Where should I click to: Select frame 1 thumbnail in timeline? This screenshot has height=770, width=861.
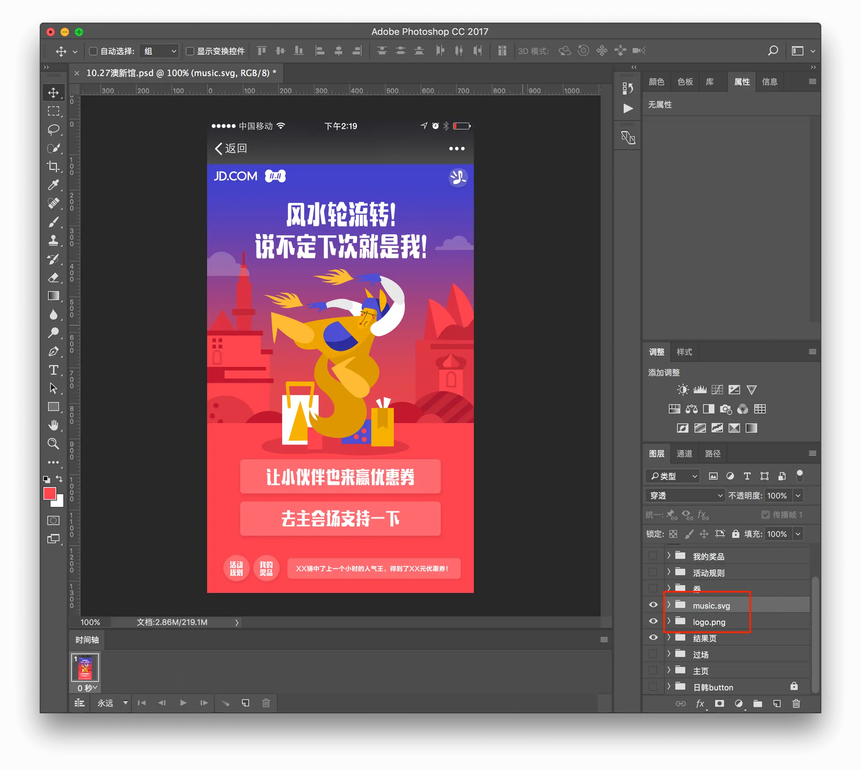85,667
